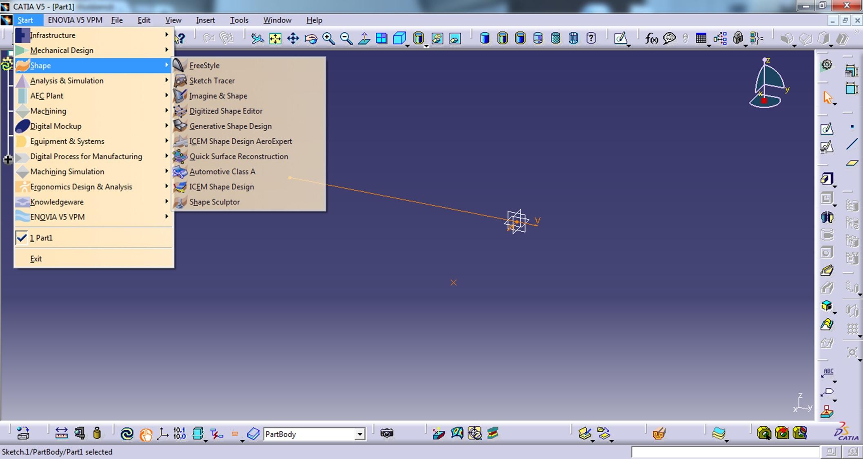Open the Edit menu

coord(144,20)
